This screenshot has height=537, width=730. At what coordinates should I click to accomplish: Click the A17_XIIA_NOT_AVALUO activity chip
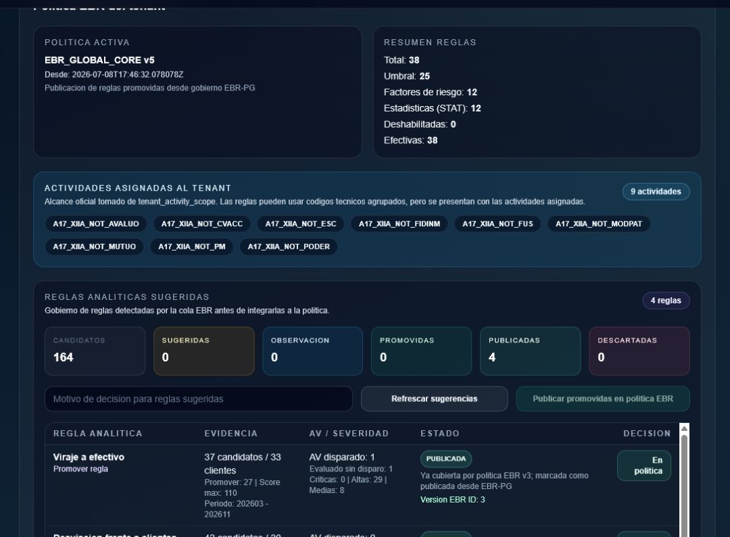[96, 224]
